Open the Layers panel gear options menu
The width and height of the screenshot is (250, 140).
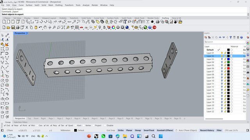tap(248, 33)
